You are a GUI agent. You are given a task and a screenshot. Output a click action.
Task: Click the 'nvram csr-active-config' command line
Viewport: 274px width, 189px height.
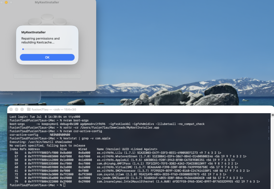pyautogui.click(x=56, y=131)
